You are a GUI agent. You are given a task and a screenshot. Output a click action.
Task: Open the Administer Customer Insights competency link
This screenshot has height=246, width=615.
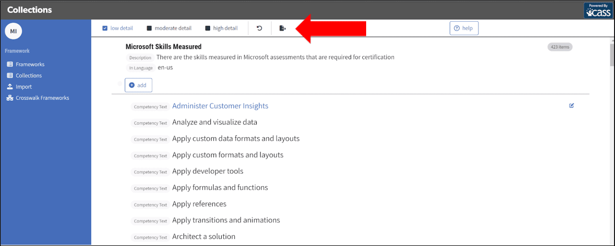coord(220,106)
